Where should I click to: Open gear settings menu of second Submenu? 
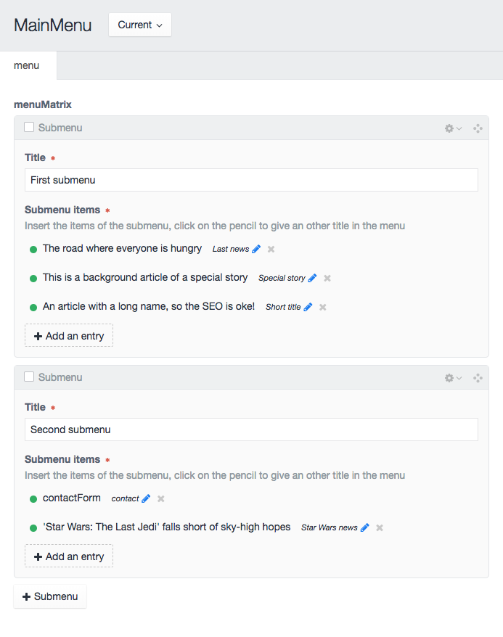[x=453, y=378]
